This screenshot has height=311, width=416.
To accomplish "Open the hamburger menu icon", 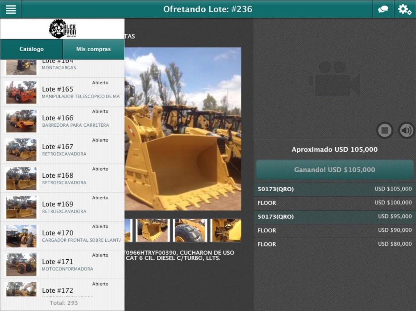I will 11,9.
